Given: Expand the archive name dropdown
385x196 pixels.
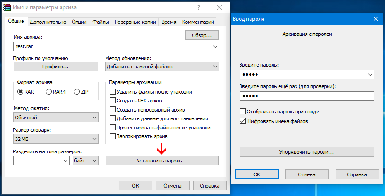Looking at the screenshot, I should pyautogui.click(x=215, y=46).
